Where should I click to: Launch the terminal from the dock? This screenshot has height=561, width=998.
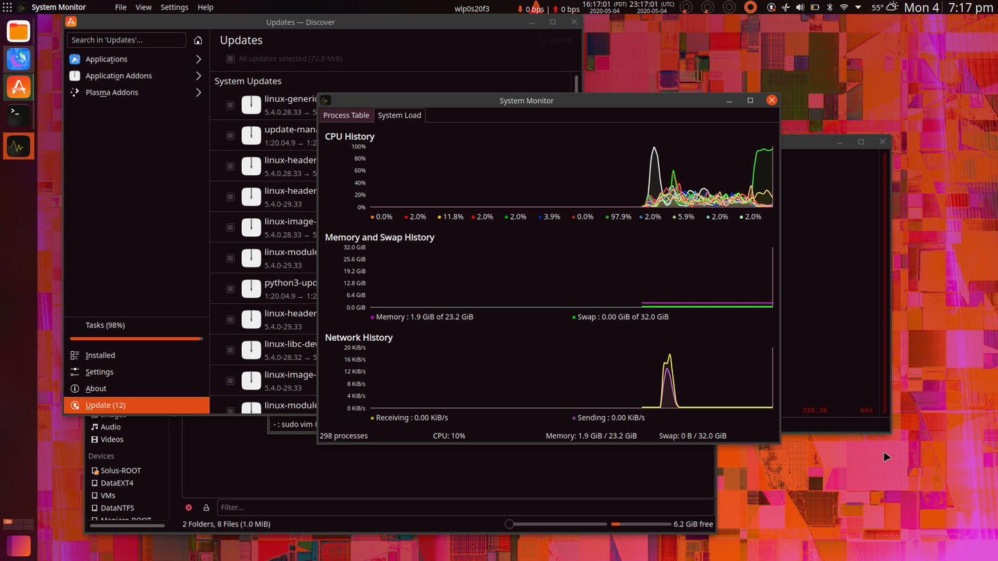pos(19,114)
